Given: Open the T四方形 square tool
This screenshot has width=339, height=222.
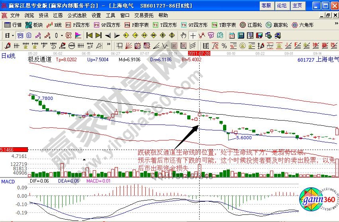Looking at the screenshot, I should coord(165,25).
